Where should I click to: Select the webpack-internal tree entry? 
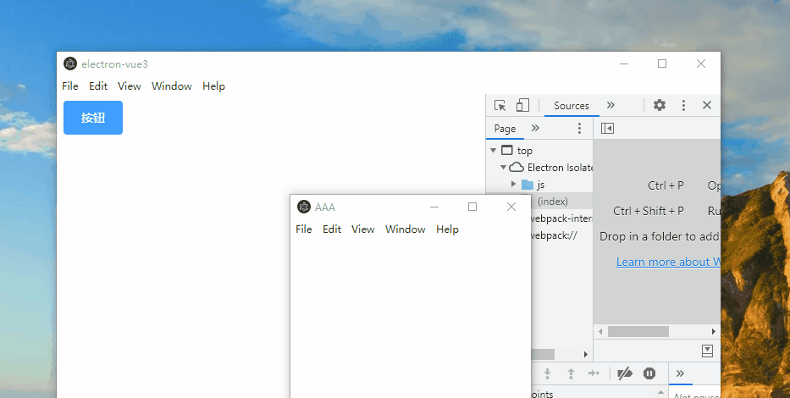[x=561, y=218]
